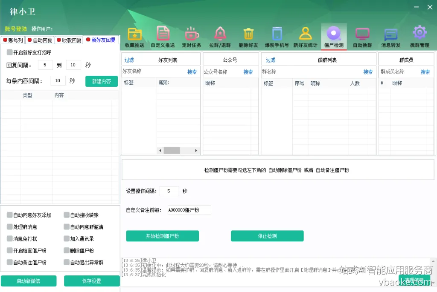Click the 停止检测 button

pyautogui.click(x=267, y=236)
